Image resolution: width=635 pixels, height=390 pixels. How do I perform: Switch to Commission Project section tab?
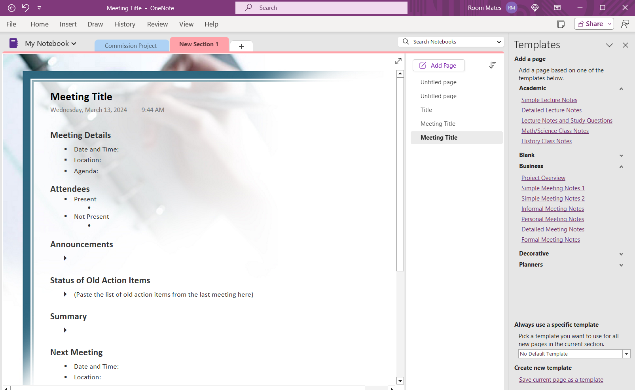click(x=131, y=45)
